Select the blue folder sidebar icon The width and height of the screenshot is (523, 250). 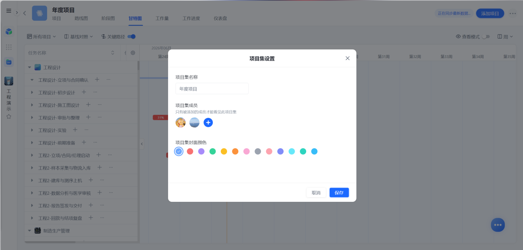(9, 62)
